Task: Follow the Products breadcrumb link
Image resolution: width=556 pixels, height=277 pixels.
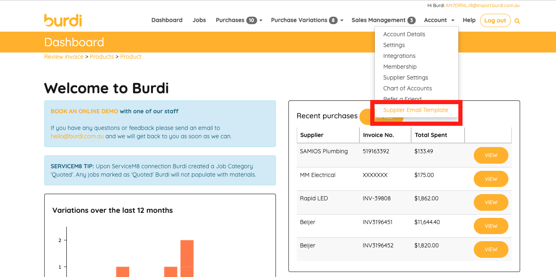Action: [102, 57]
